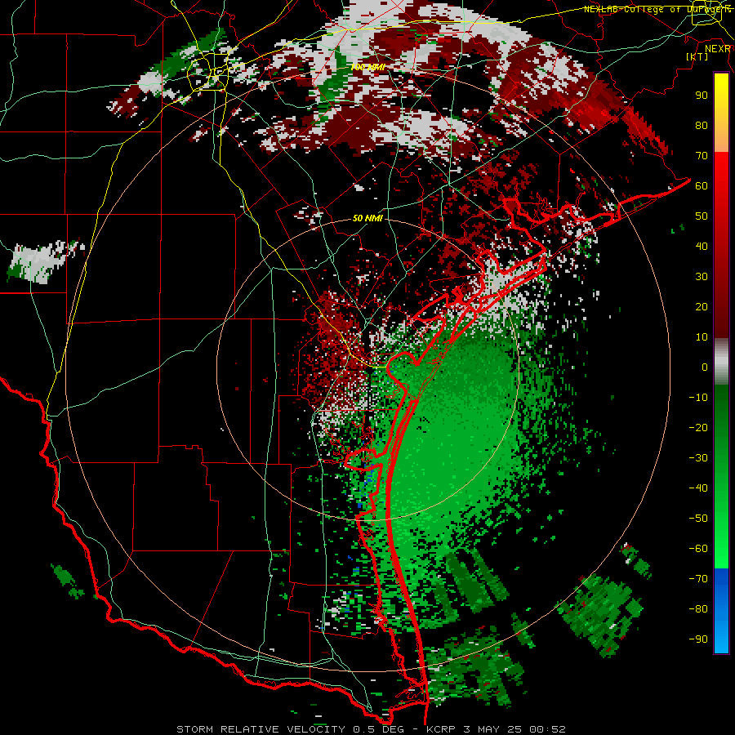The image size is (735, 735).
Task: Click the 30 value on velocity scale
Action: [702, 277]
